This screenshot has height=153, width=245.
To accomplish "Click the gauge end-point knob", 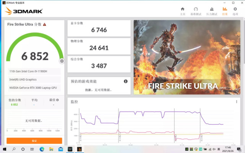I will point(62,61).
